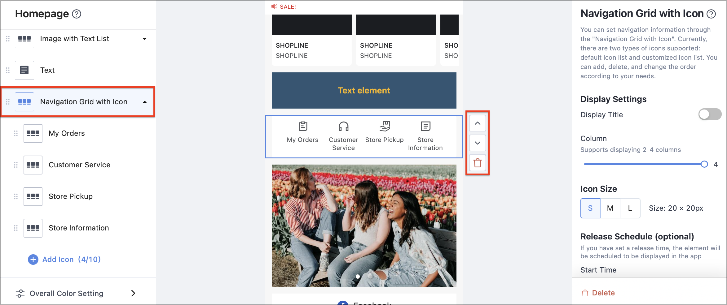The height and width of the screenshot is (305, 727).
Task: Click the Customer Service headset icon in preview
Action: tap(344, 126)
